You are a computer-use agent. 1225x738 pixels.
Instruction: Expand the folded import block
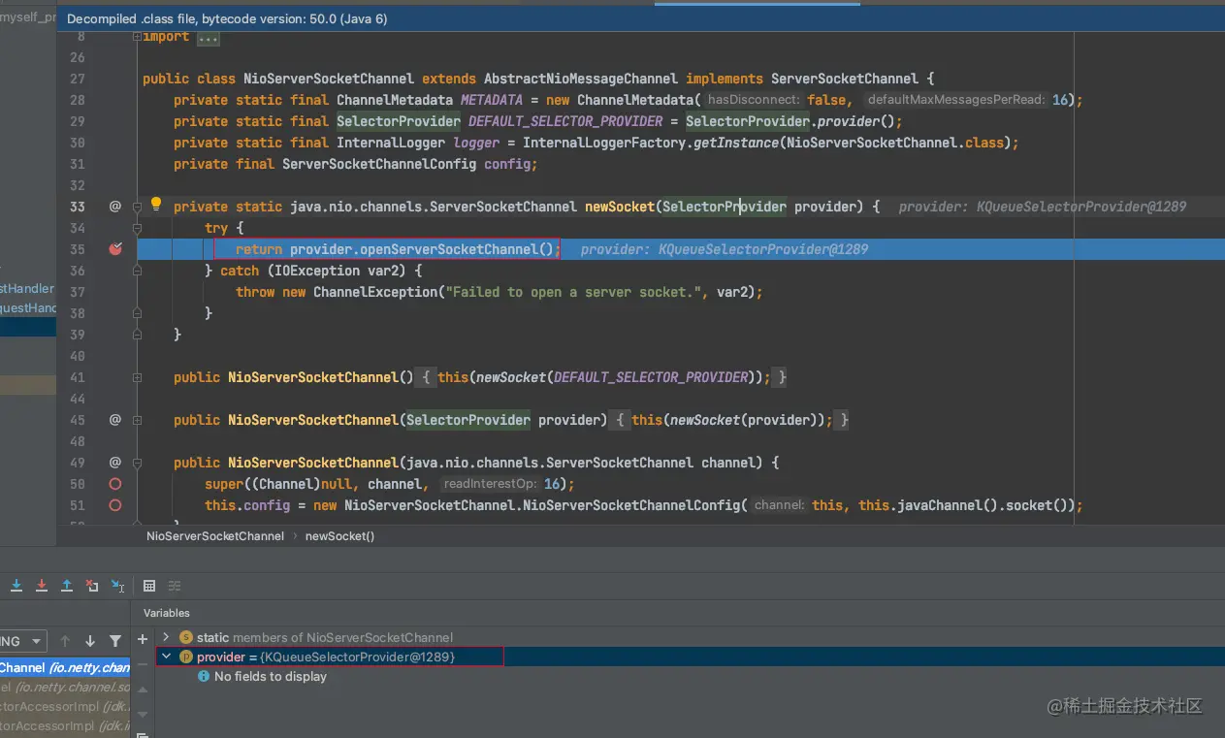(138, 36)
